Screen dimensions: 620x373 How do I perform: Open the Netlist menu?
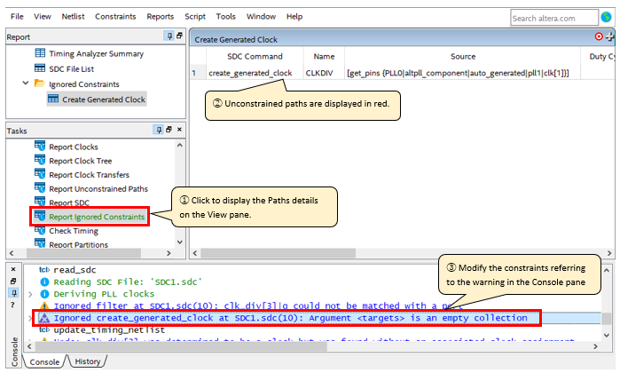pos(71,17)
